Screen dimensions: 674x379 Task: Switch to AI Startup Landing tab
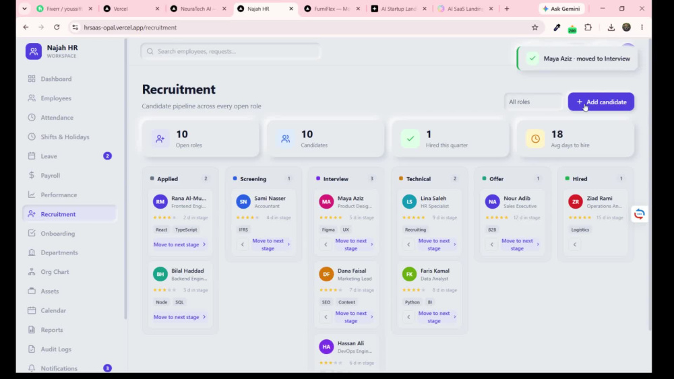point(398,9)
